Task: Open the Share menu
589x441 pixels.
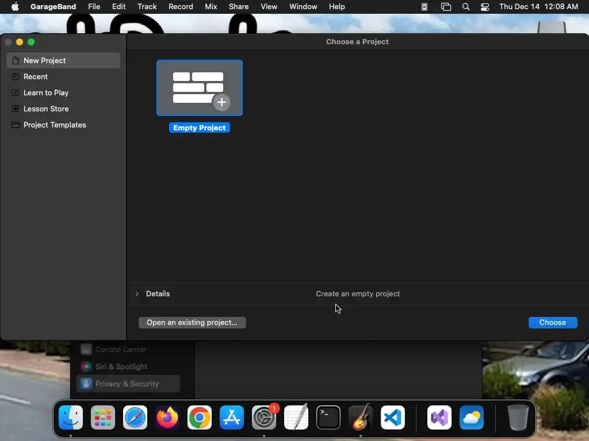Action: 239,7
